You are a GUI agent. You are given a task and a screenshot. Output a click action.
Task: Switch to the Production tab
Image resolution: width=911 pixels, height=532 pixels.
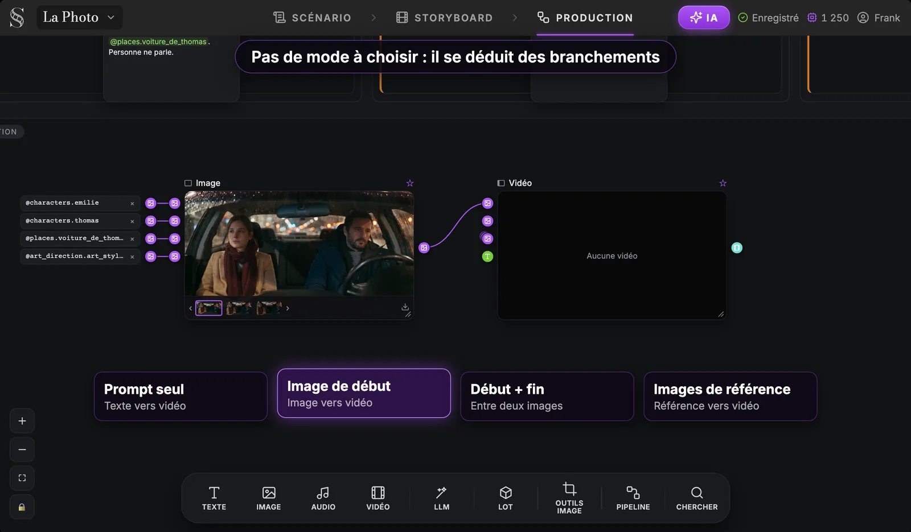(x=585, y=18)
